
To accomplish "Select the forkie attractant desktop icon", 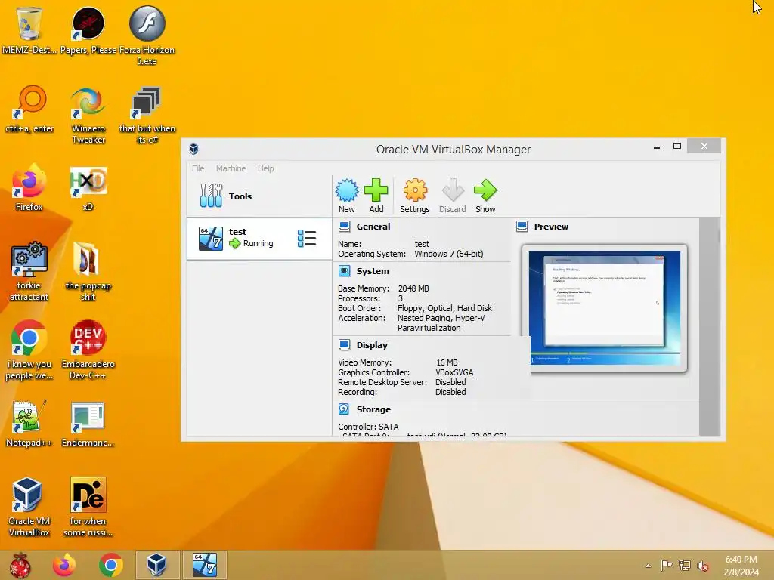I will point(29,271).
